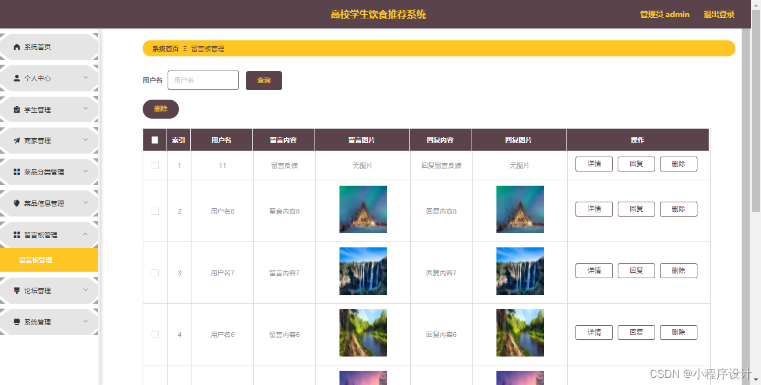This screenshot has width=761, height=385.
Task: Click the 用户名 column header
Action: [x=221, y=140]
